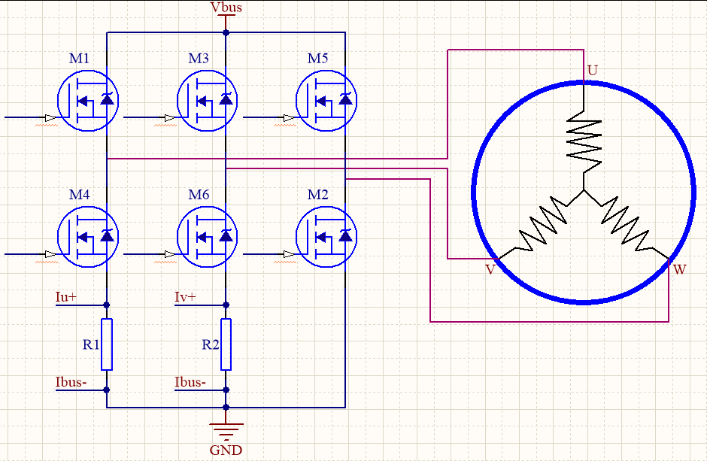Screen dimensions: 707x461
Task: Select the M6 MOSFET symbol
Action: coord(208,237)
